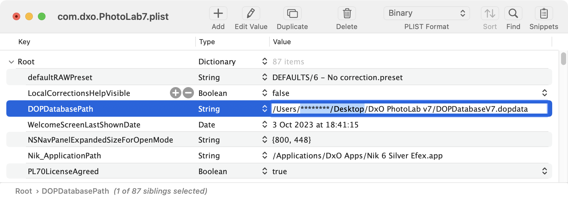Click the vertical scrollbar thumb
Screen dimensions: 568x200
(x=564, y=59)
